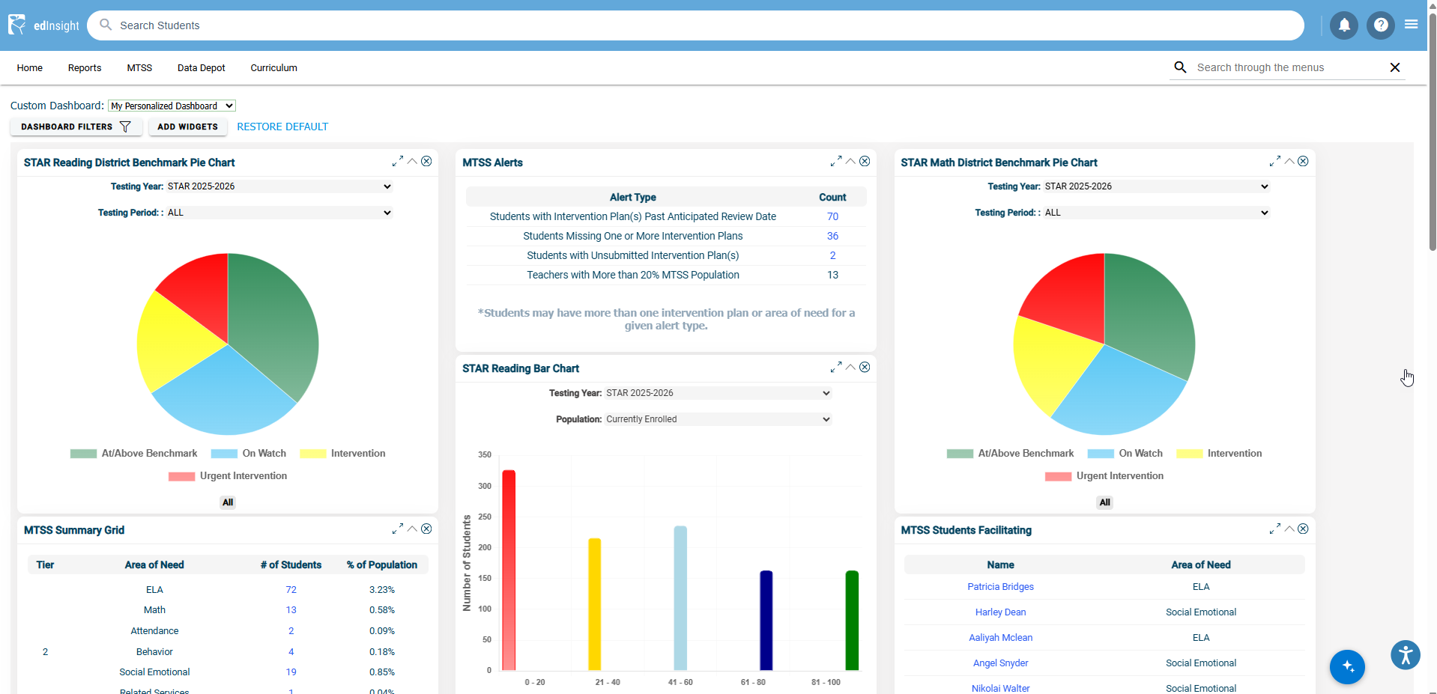Open count 70 for past review date alerts
Image resolution: width=1437 pixels, height=694 pixels.
[832, 216]
